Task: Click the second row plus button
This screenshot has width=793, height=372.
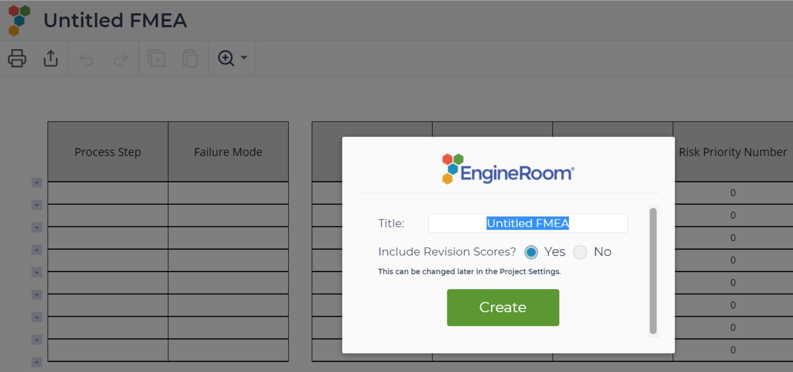Action: tap(37, 205)
